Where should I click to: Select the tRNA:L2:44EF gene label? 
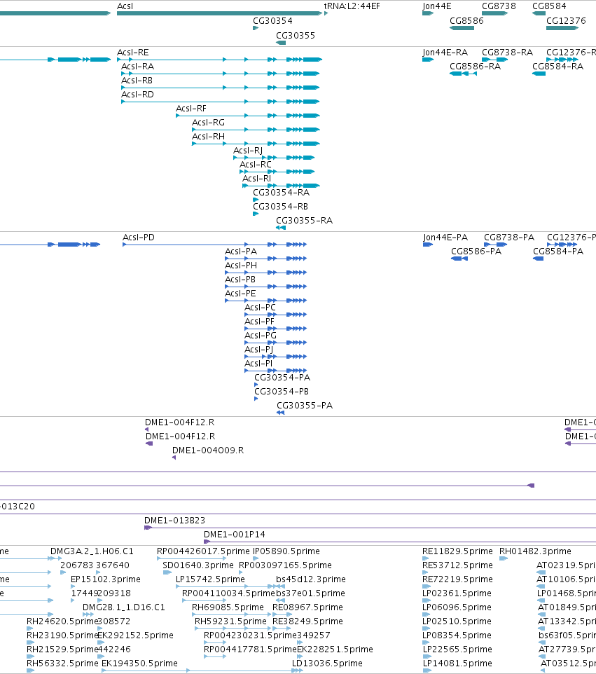click(352, 6)
